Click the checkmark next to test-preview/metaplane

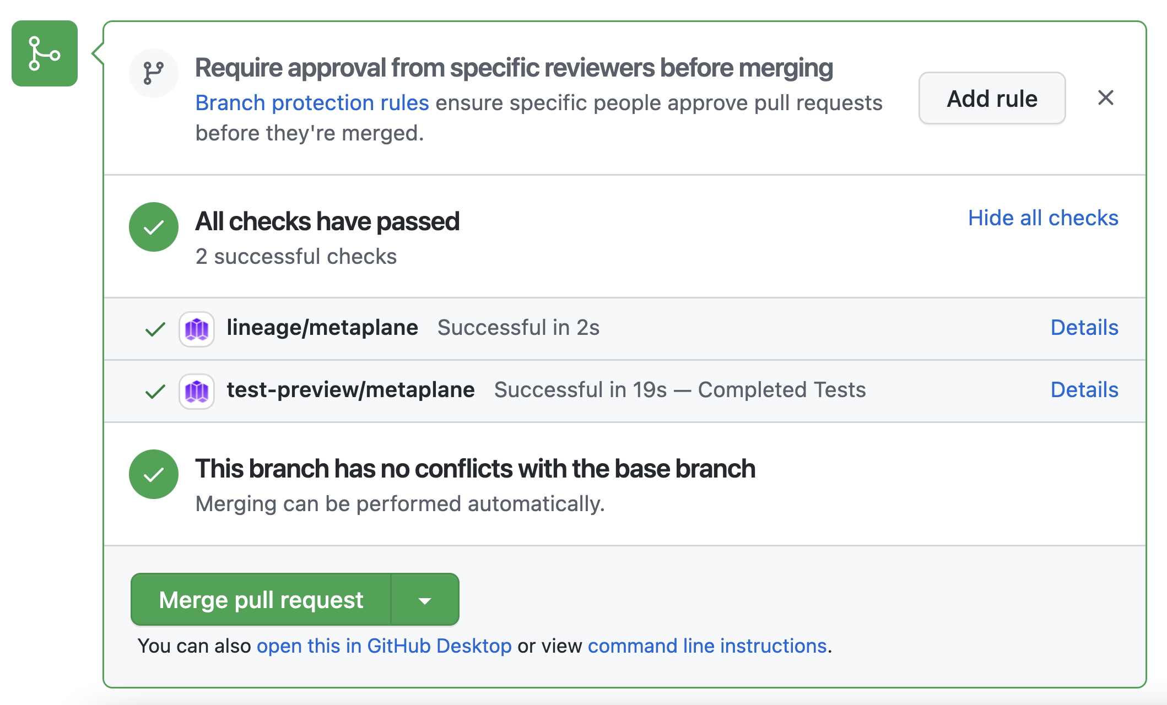pos(155,392)
